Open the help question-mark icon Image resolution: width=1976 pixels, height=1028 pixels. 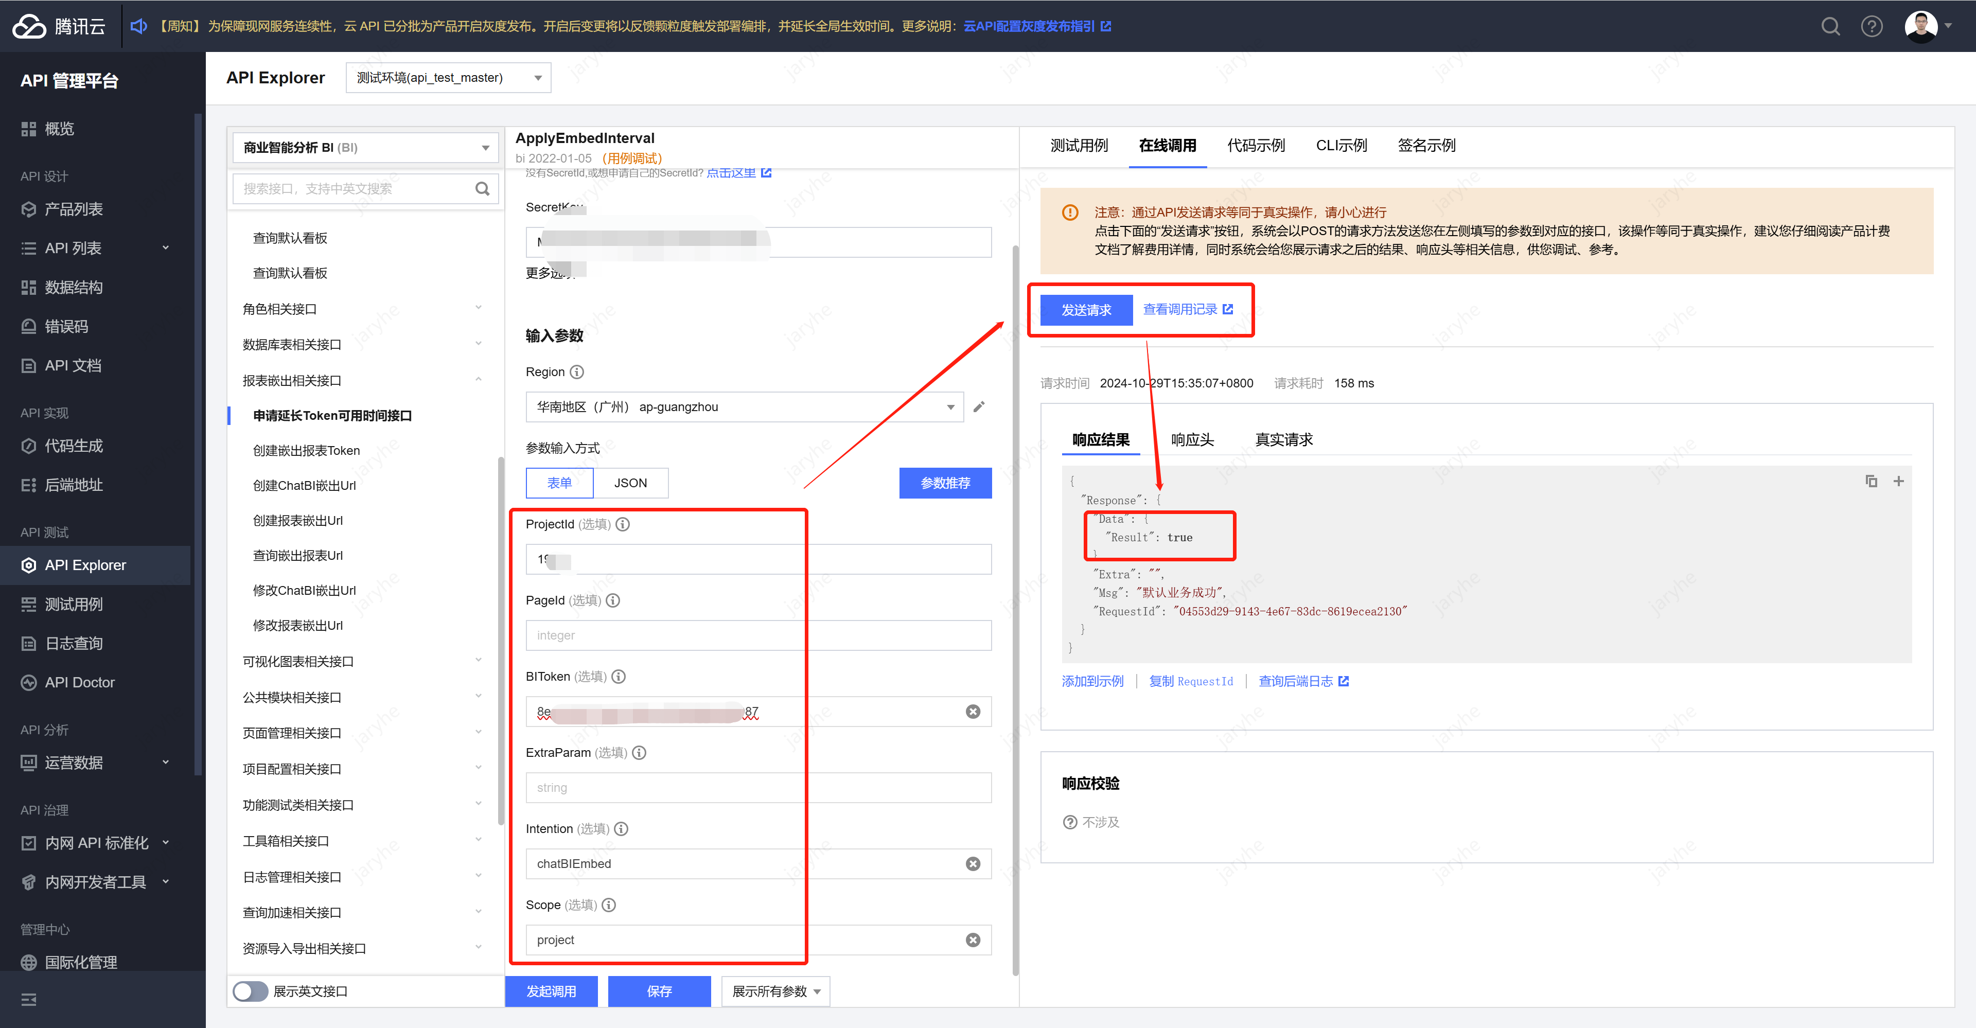pos(1871,27)
